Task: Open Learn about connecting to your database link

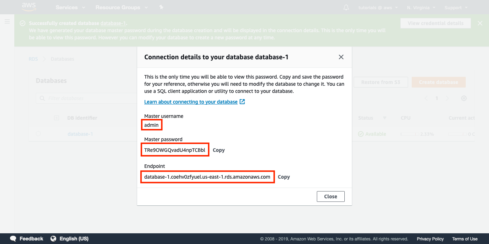Action: [191, 102]
